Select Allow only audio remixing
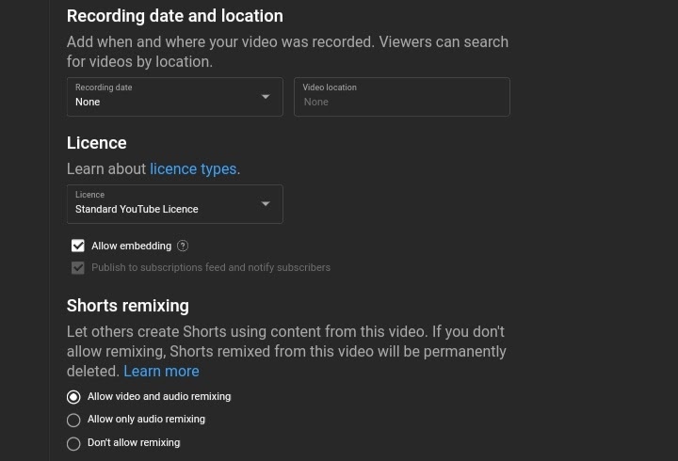The width and height of the screenshot is (678, 461). (x=73, y=421)
